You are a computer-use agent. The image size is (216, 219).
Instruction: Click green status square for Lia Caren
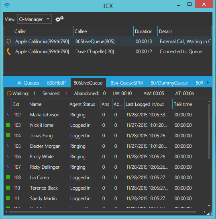point(8,177)
